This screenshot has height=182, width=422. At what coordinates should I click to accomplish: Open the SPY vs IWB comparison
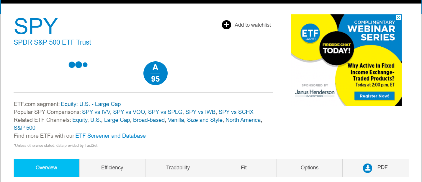pyautogui.click(x=200, y=112)
